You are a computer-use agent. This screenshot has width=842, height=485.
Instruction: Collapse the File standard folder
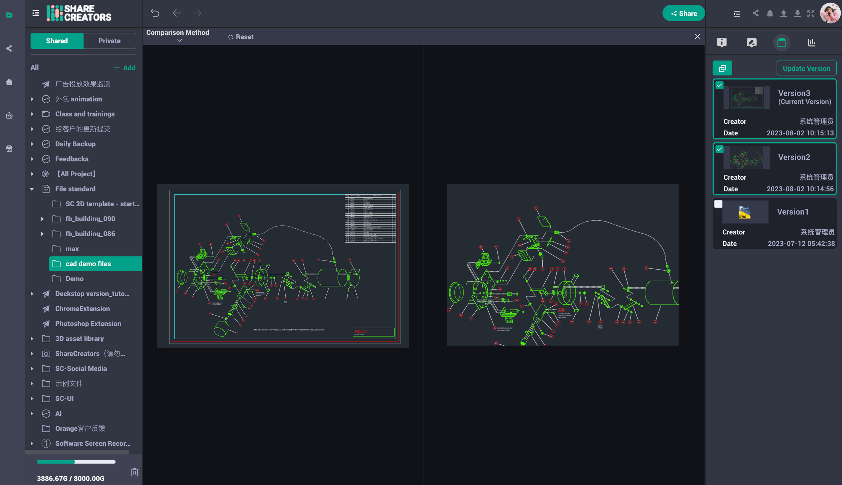[32, 189]
